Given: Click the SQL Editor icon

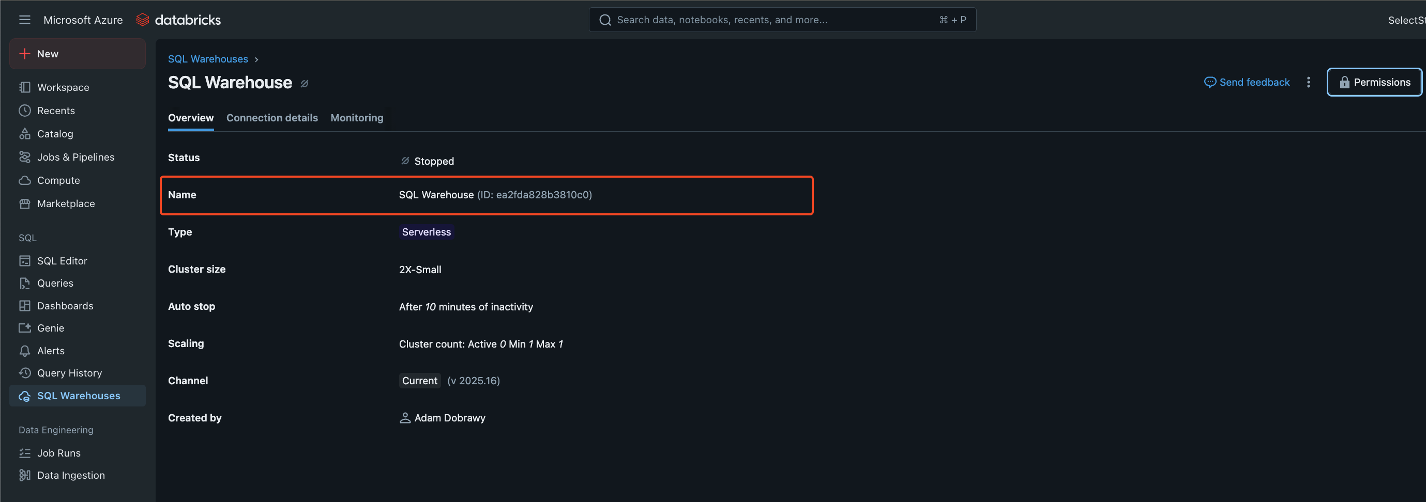Looking at the screenshot, I should pyautogui.click(x=24, y=261).
